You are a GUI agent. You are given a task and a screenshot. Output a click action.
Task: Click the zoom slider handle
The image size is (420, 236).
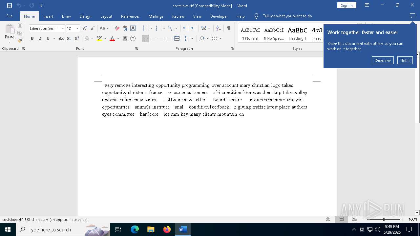(384, 219)
